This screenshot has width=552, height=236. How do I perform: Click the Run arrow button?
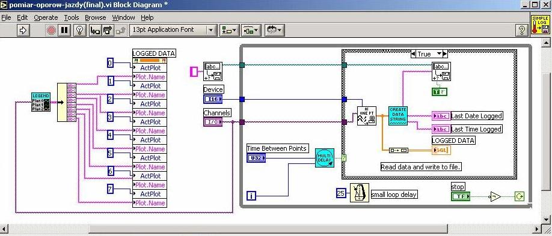click(23, 30)
